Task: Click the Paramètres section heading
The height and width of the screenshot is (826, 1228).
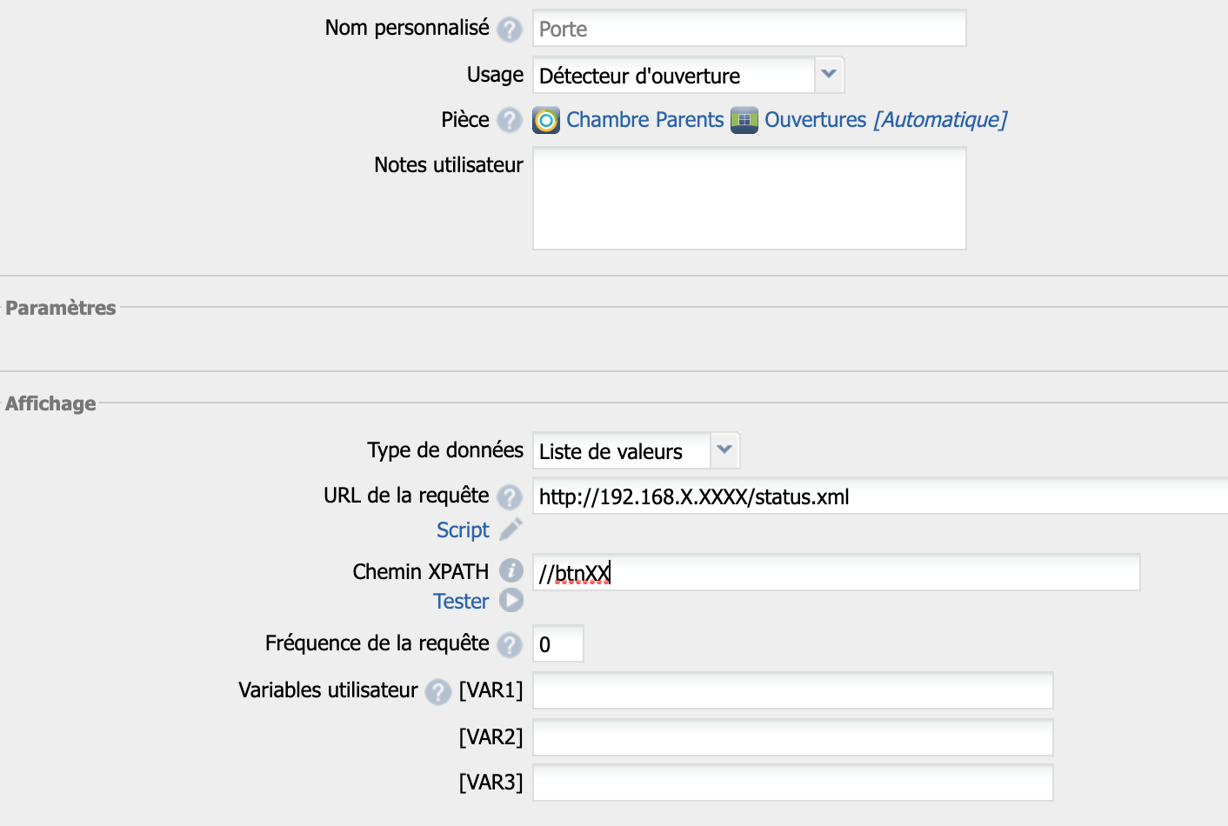Action: [x=61, y=308]
